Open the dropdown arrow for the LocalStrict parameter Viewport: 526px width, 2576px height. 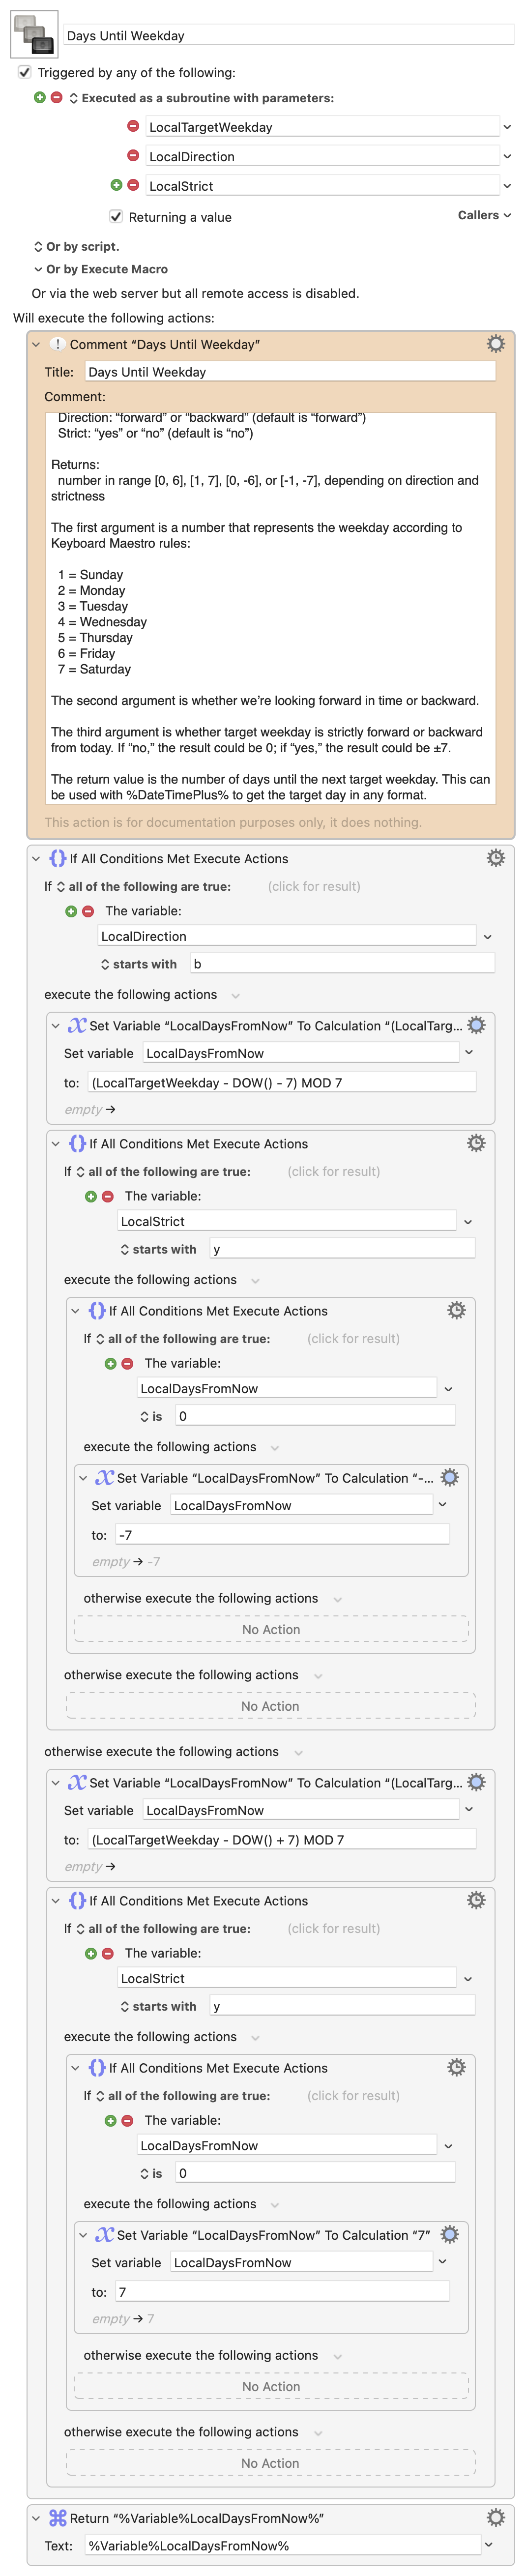pos(507,186)
